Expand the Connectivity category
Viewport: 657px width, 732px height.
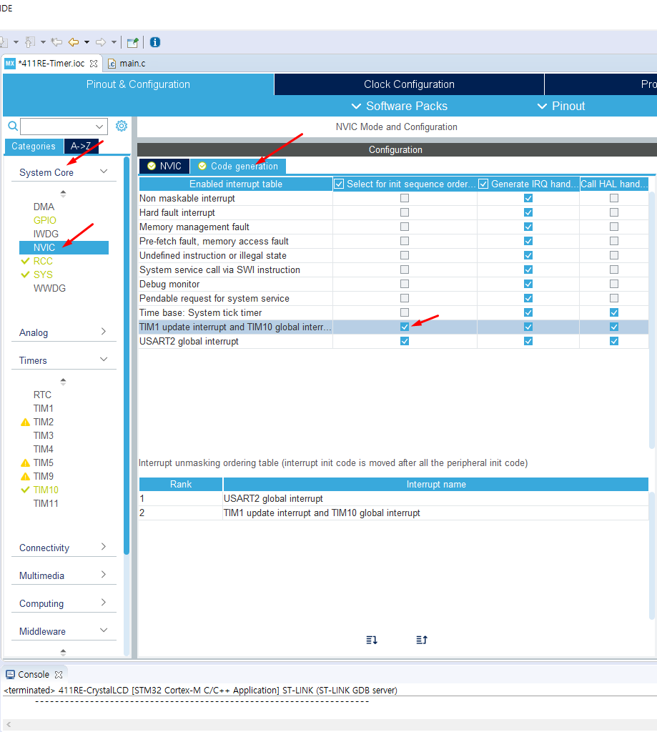104,548
